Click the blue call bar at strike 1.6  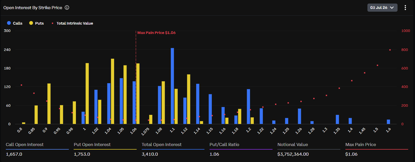click(388, 122)
